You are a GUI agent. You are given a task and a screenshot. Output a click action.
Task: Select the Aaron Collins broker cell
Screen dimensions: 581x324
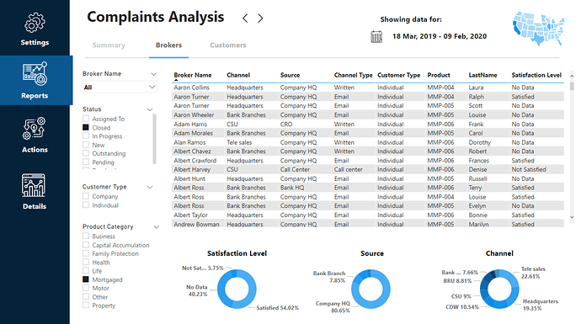192,88
